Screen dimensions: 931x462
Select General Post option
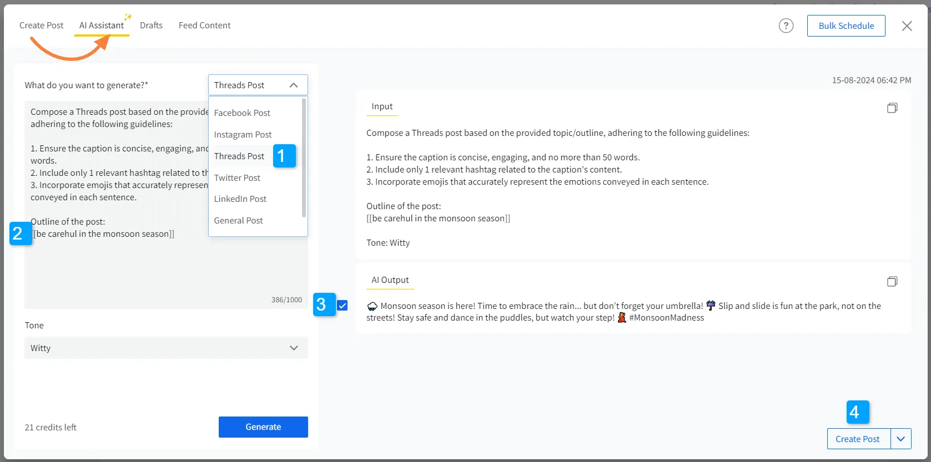[x=238, y=220]
